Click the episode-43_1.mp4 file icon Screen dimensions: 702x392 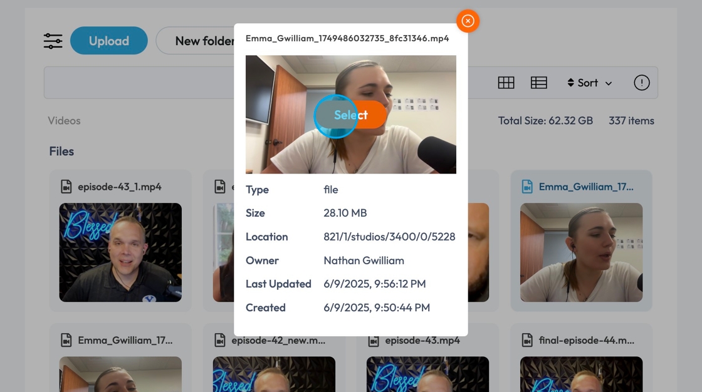pyautogui.click(x=66, y=187)
